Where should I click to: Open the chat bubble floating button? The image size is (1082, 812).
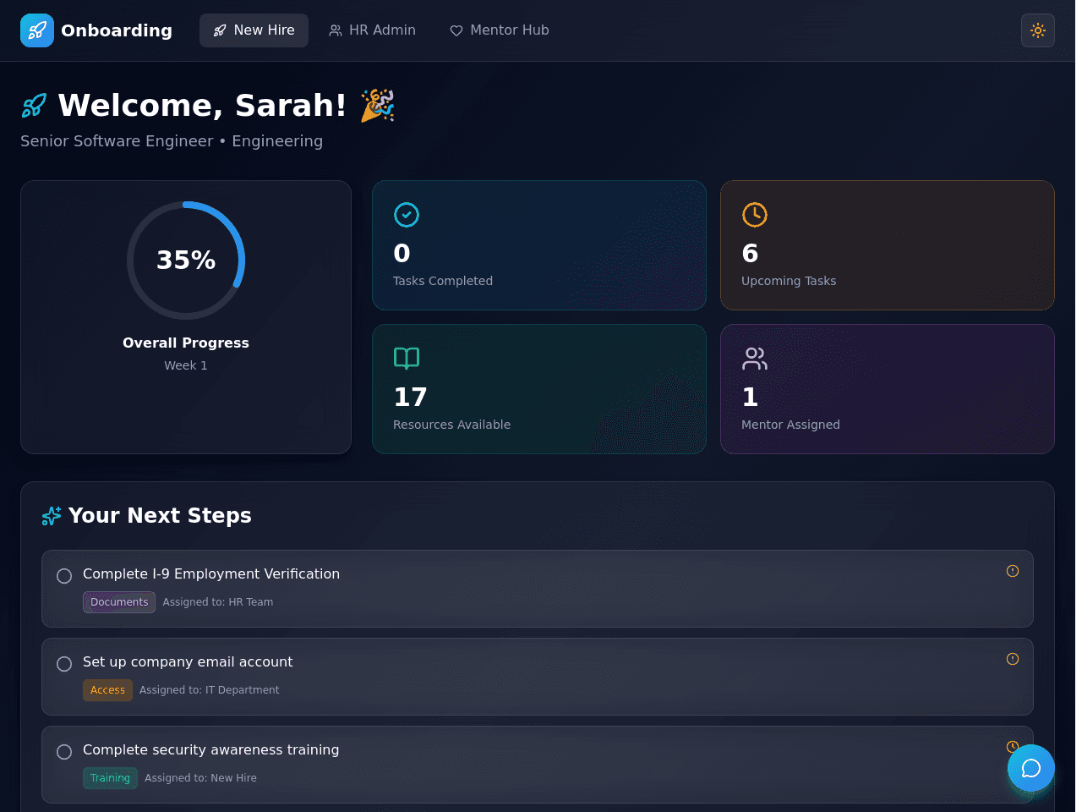point(1031,768)
